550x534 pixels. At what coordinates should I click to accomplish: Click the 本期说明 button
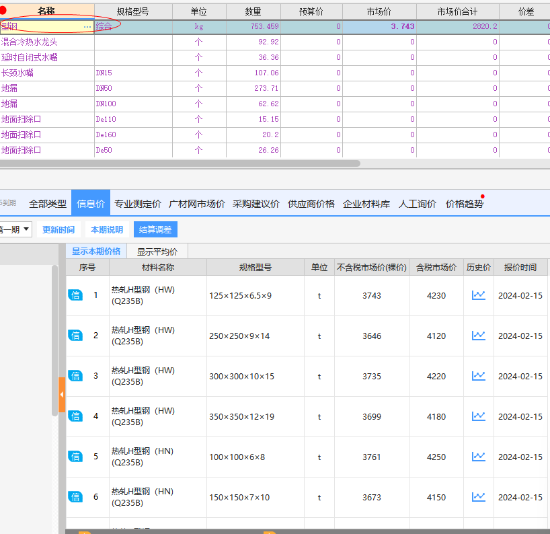[107, 229]
